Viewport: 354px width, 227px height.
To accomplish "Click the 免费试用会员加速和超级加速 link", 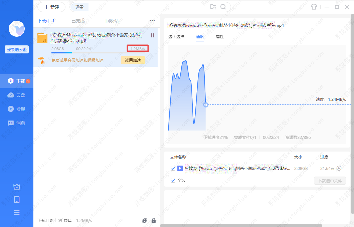I will pyautogui.click(x=77, y=60).
